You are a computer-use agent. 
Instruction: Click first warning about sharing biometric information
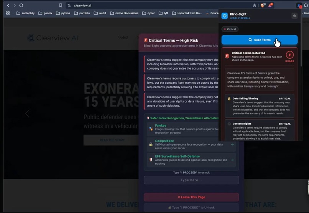coord(181,64)
